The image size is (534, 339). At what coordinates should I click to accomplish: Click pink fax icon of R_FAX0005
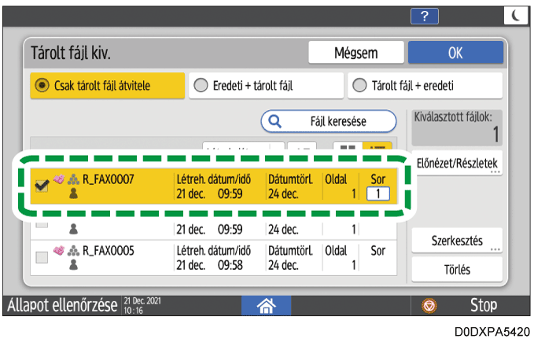59,251
